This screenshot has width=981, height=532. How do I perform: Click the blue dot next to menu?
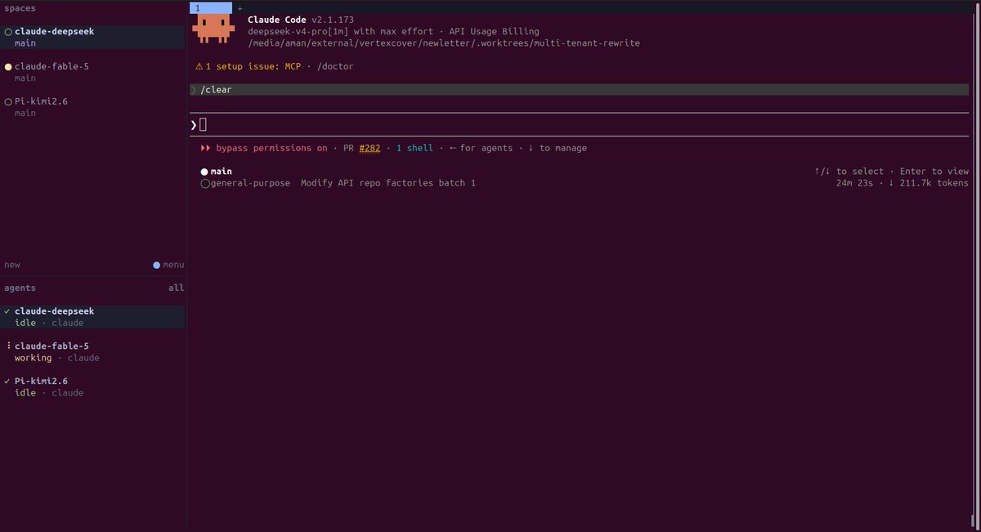click(x=157, y=265)
